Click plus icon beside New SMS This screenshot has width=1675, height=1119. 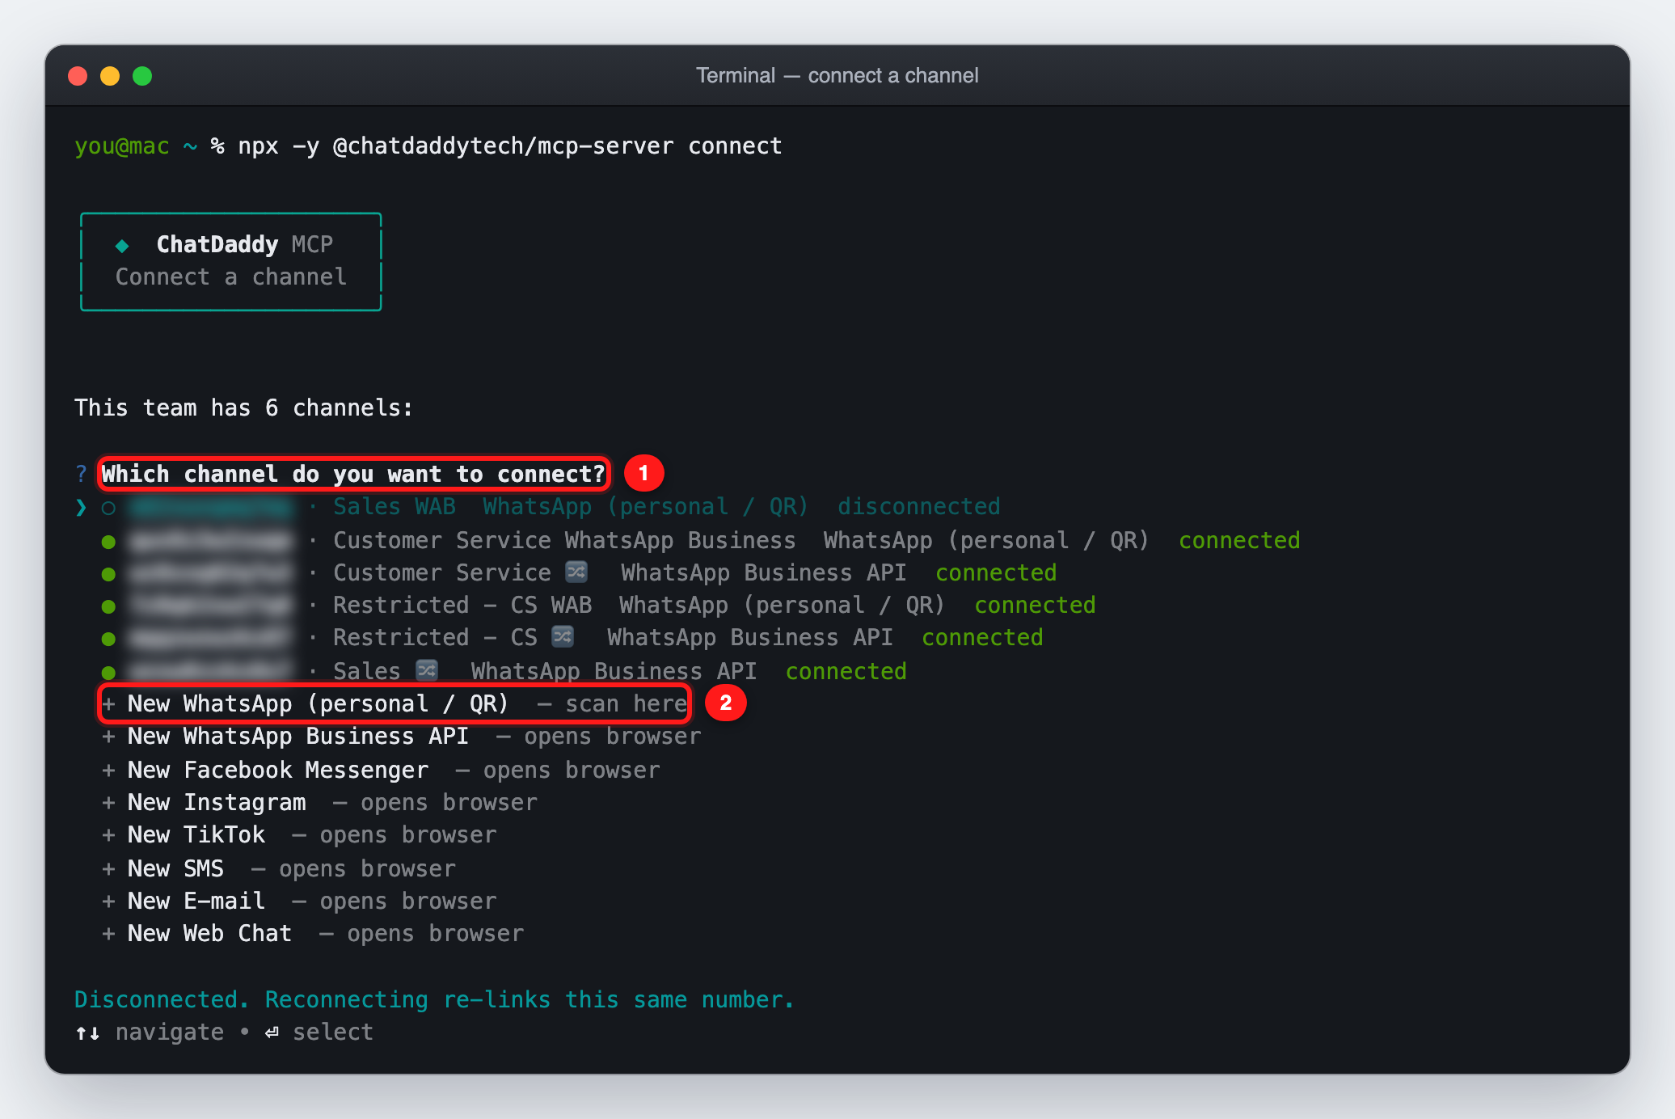(x=108, y=869)
